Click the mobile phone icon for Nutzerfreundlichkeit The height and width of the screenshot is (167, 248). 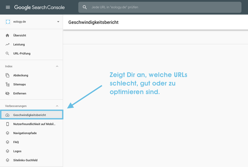tap(8, 124)
